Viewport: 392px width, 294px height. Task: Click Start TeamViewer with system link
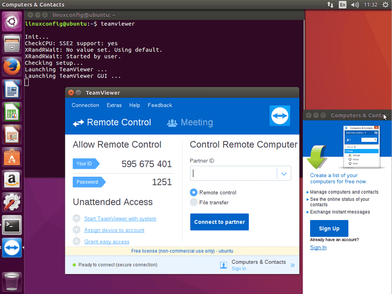point(120,218)
